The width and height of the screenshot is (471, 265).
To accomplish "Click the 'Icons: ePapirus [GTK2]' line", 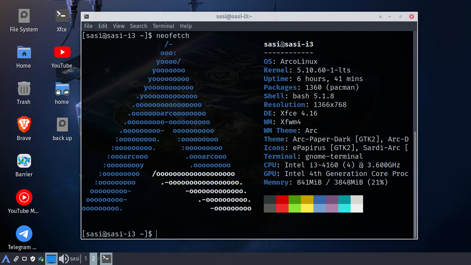I will (x=336, y=148).
